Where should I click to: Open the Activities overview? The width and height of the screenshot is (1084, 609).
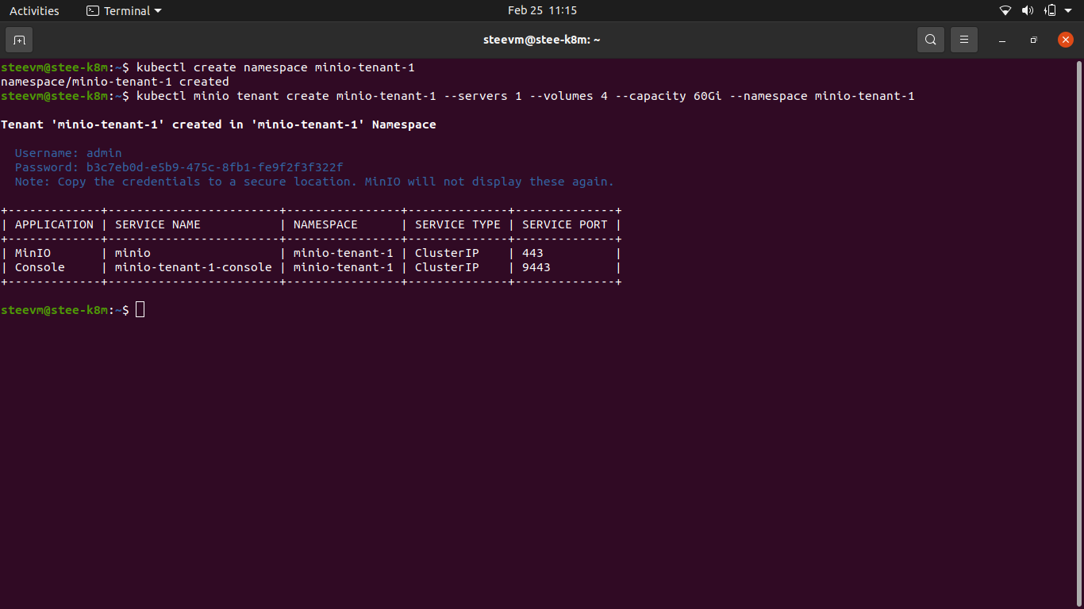coord(35,10)
